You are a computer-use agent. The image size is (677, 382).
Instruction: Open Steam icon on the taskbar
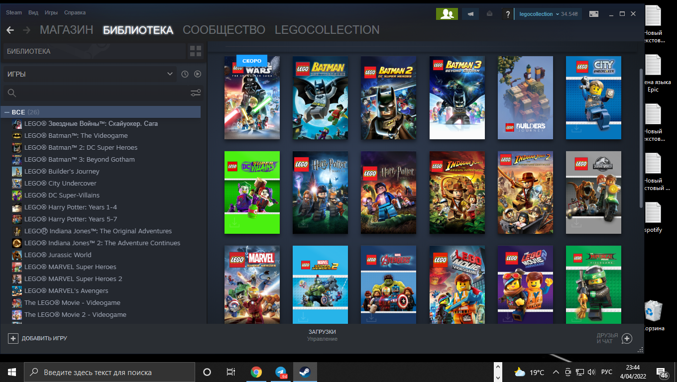(x=305, y=372)
